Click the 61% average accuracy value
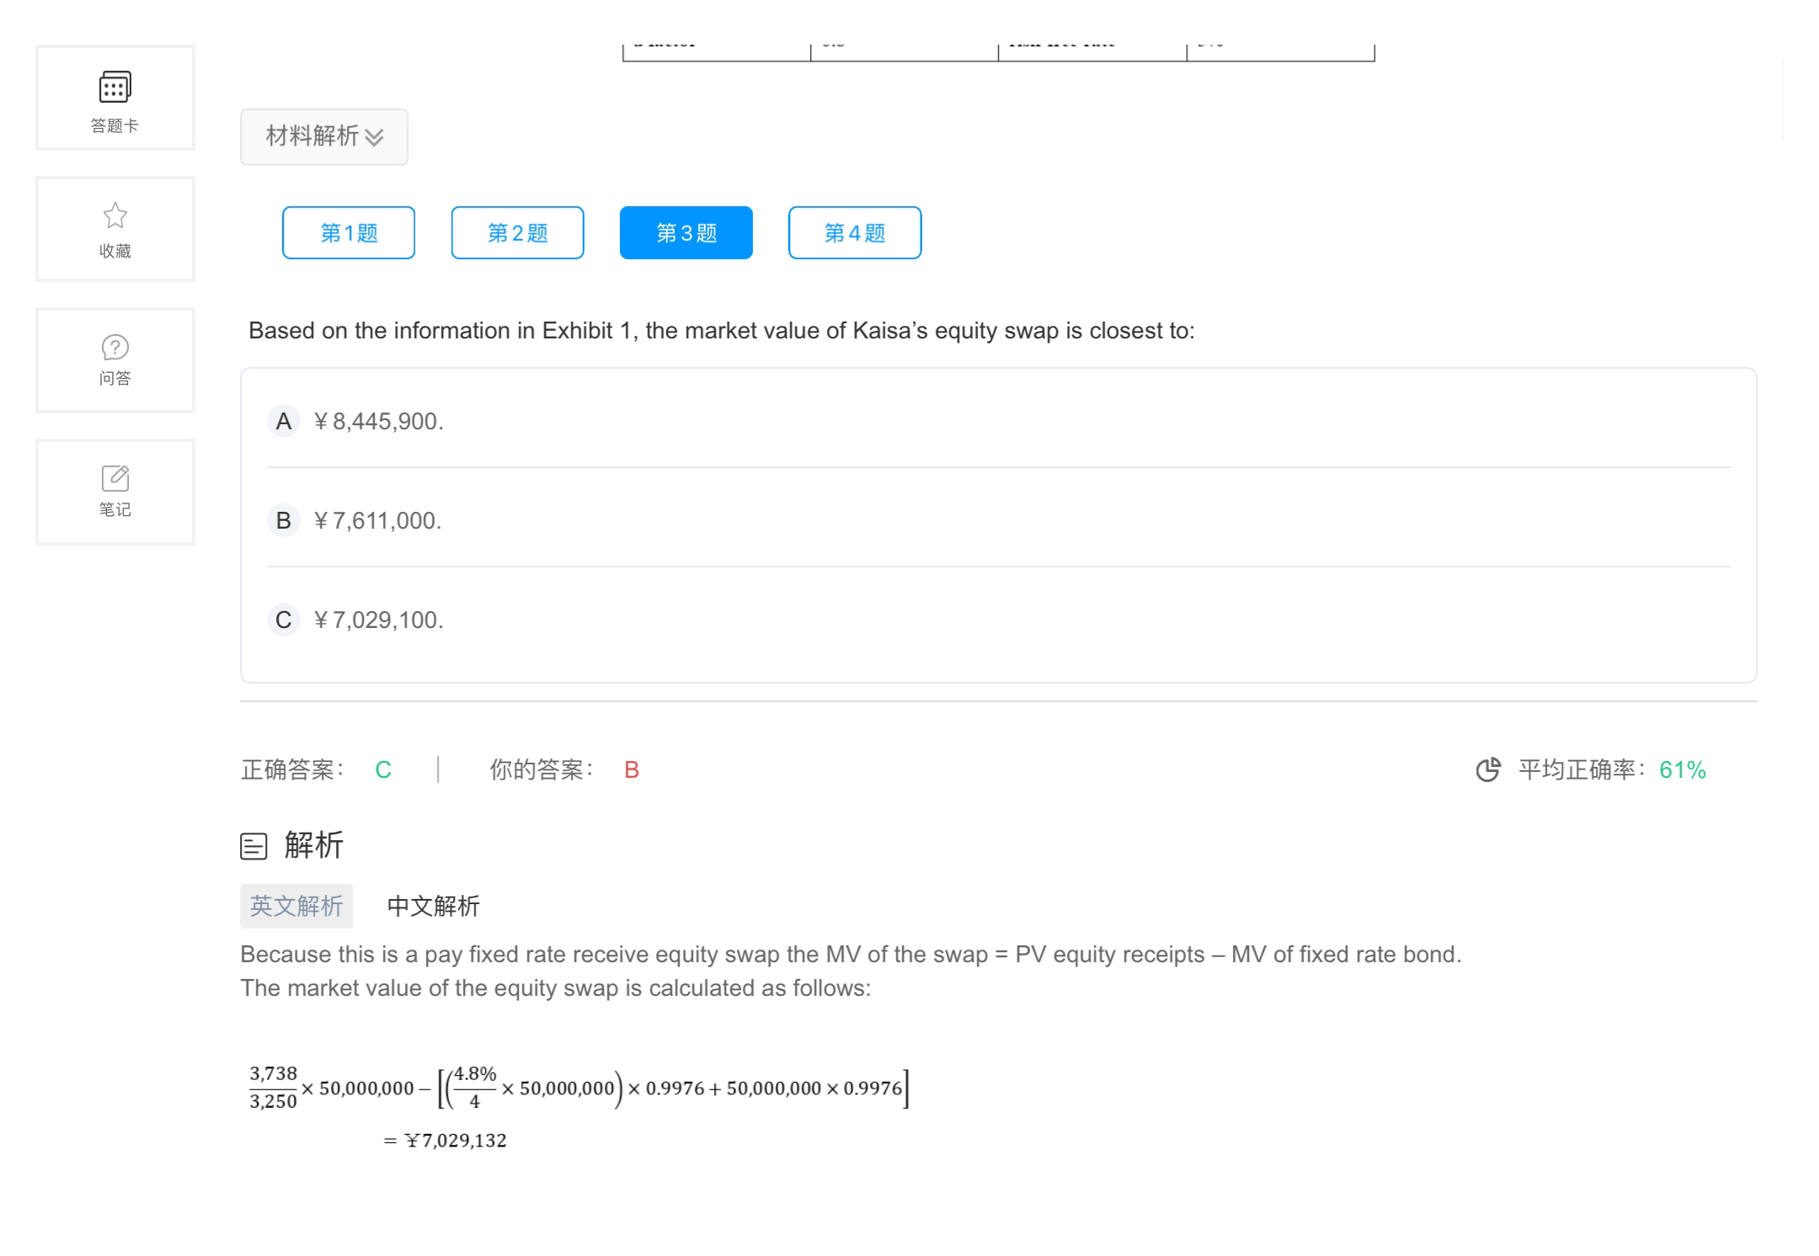 point(1682,769)
